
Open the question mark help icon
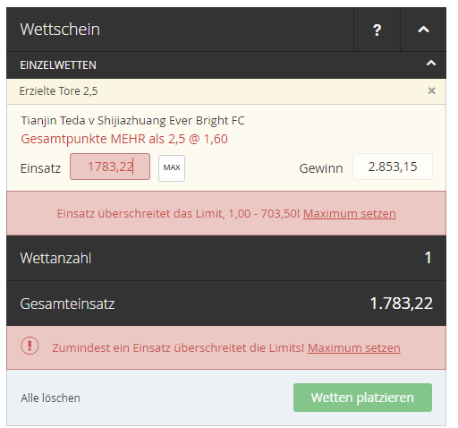pos(377,30)
